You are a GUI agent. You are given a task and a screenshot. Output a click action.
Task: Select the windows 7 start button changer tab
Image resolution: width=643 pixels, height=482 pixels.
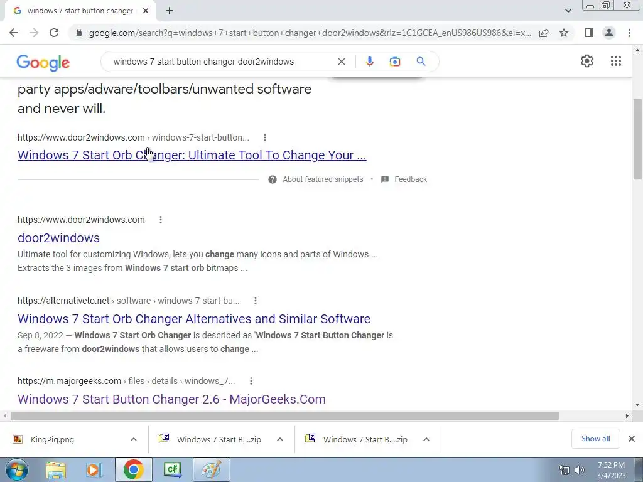[80, 11]
